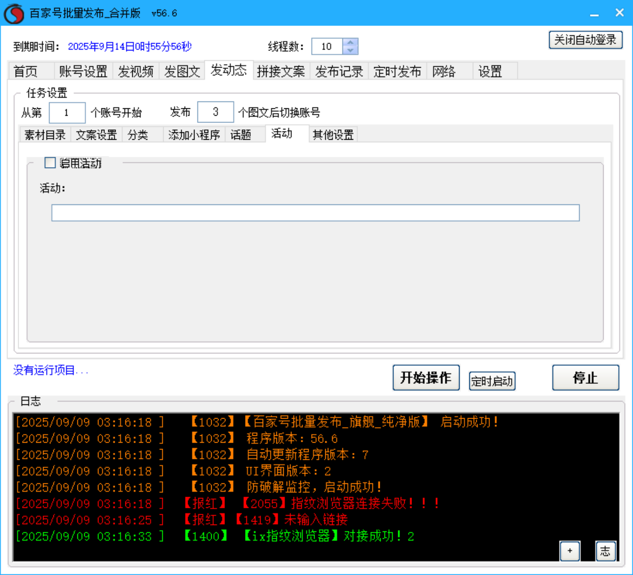Click inside the 活动 text input field
Image resolution: width=633 pixels, height=575 pixels.
click(315, 213)
